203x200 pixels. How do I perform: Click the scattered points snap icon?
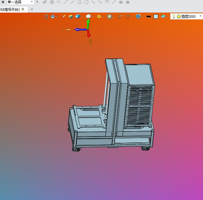click(59, 2)
